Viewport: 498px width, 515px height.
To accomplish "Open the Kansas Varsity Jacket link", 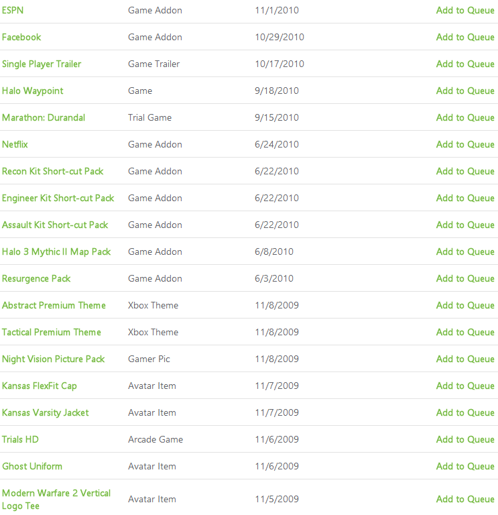I will click(x=46, y=413).
